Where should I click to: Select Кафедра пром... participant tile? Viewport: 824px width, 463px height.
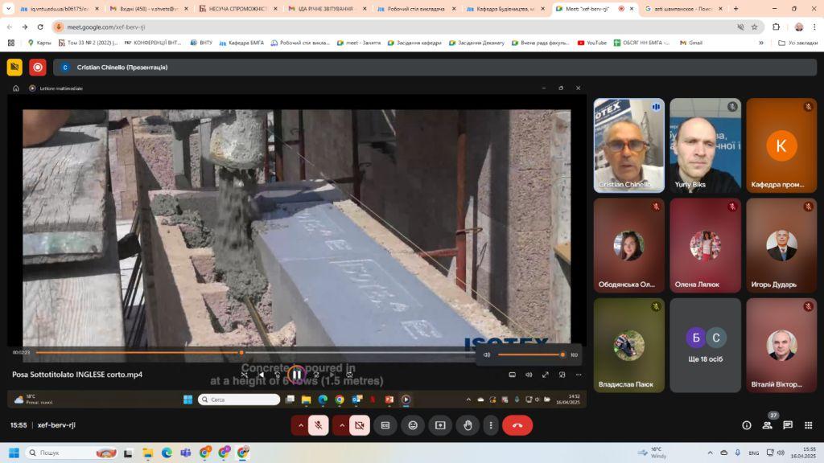(781, 145)
